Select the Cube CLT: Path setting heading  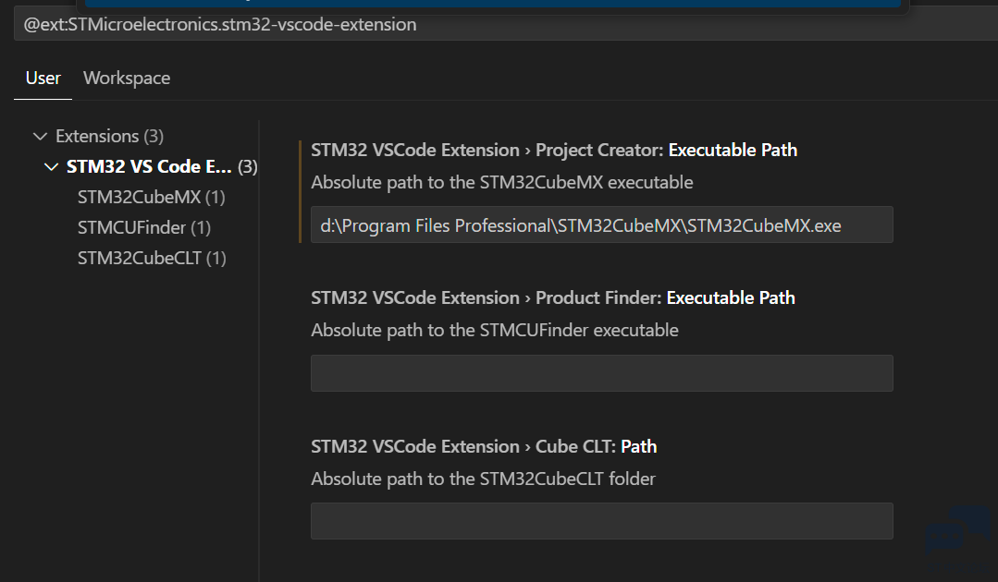pyautogui.click(x=484, y=447)
